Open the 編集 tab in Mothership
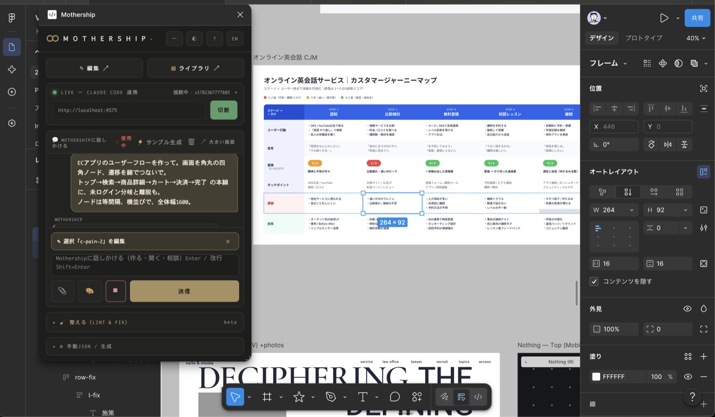The image size is (715, 417). coord(94,68)
